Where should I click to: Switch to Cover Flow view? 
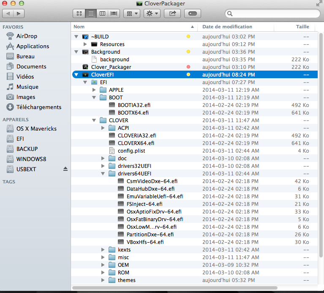(x=114, y=14)
